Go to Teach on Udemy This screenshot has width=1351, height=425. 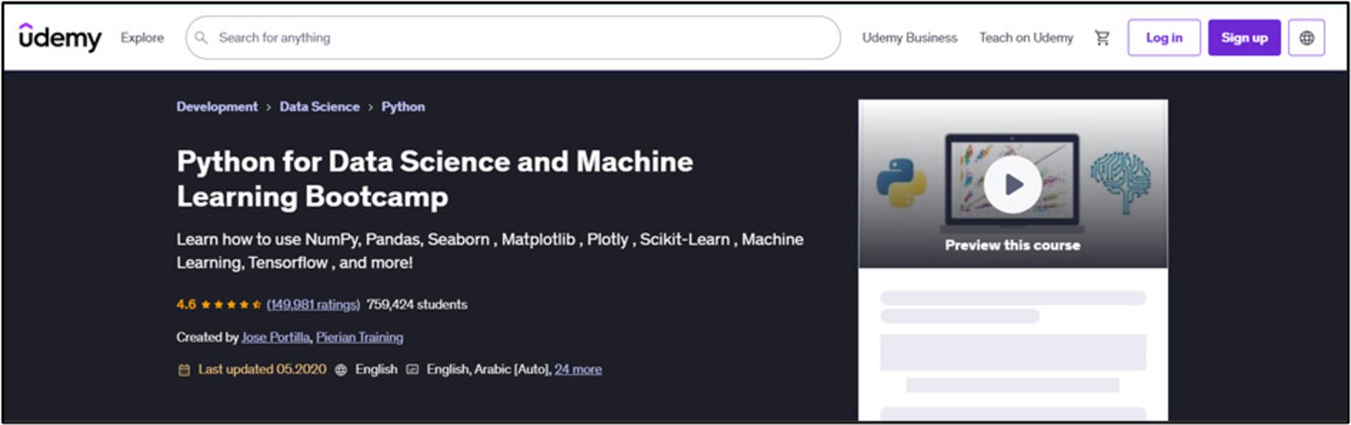[1025, 38]
